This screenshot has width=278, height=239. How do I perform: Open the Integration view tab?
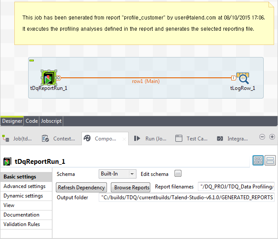(x=232, y=139)
